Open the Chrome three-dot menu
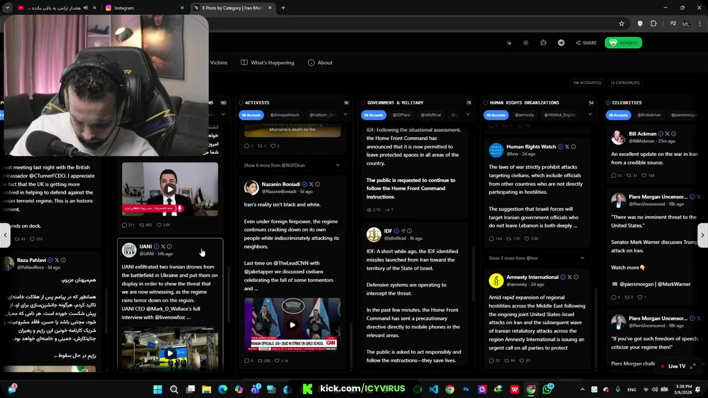708x398 pixels. (x=699, y=23)
